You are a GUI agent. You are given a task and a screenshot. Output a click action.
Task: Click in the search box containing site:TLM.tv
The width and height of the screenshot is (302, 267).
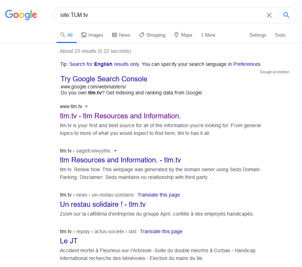pyautogui.click(x=159, y=15)
